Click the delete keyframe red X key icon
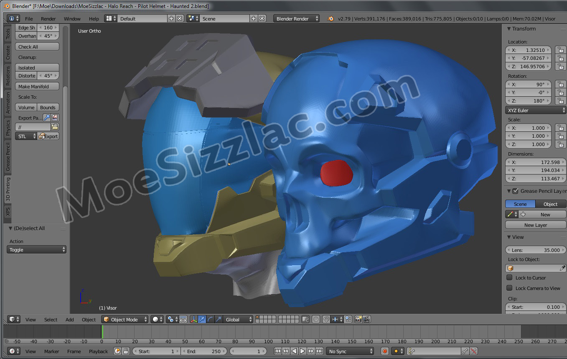Viewport: 567px width, 359px height. pyautogui.click(x=473, y=351)
